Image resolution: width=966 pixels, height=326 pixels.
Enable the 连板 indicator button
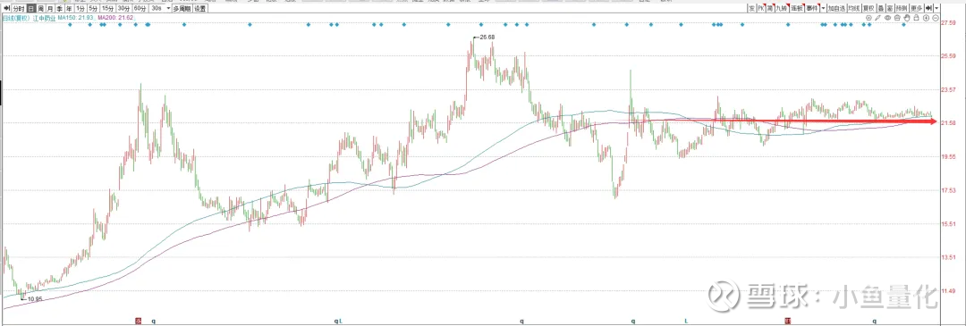tap(797, 9)
